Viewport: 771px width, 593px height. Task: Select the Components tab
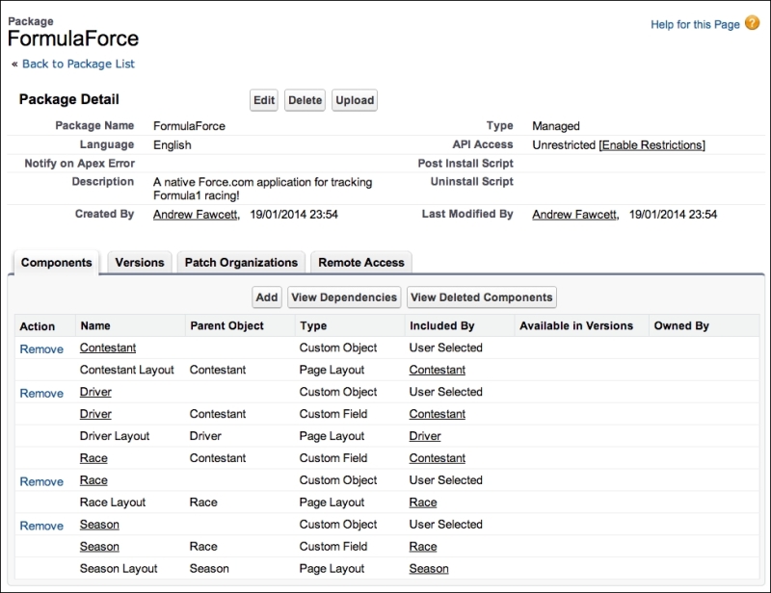56,263
